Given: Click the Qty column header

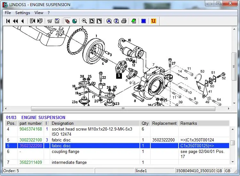Looking at the screenshot, I should point(145,123).
